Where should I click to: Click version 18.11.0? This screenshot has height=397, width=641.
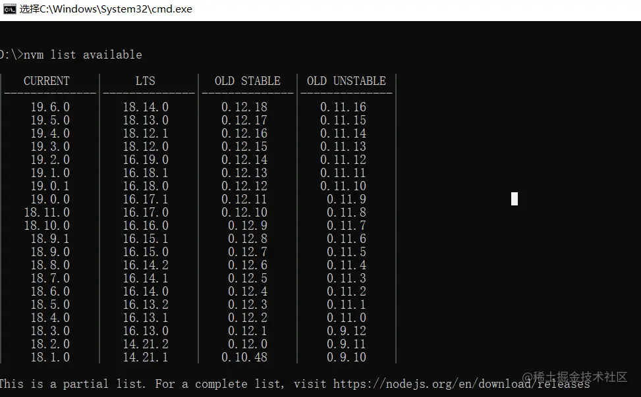pyautogui.click(x=47, y=213)
